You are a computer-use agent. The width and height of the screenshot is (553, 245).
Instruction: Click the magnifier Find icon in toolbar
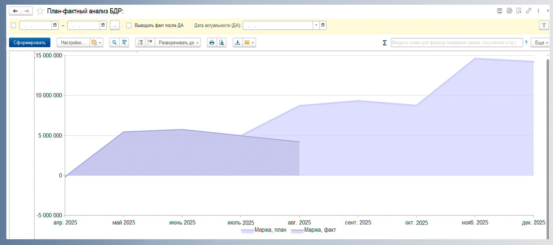coord(115,43)
